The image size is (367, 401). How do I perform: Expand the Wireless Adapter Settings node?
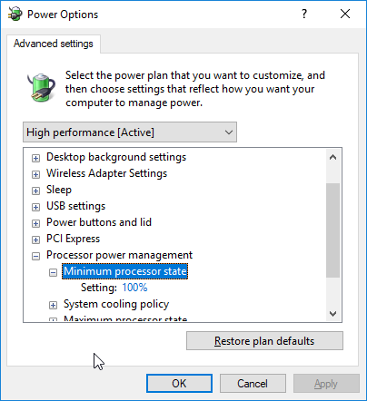click(x=35, y=174)
